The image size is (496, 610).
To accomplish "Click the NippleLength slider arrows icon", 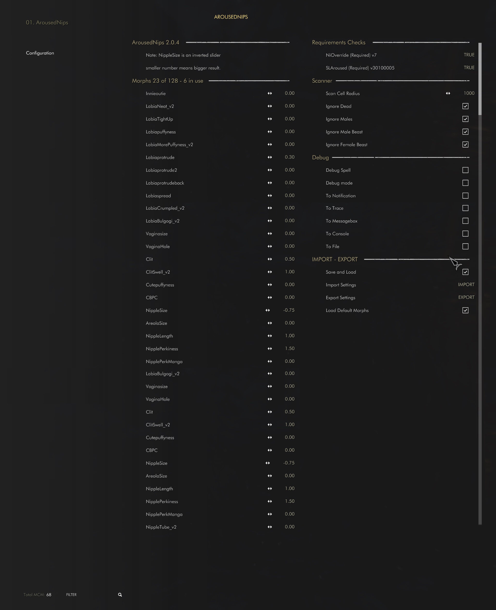I will click(x=269, y=335).
